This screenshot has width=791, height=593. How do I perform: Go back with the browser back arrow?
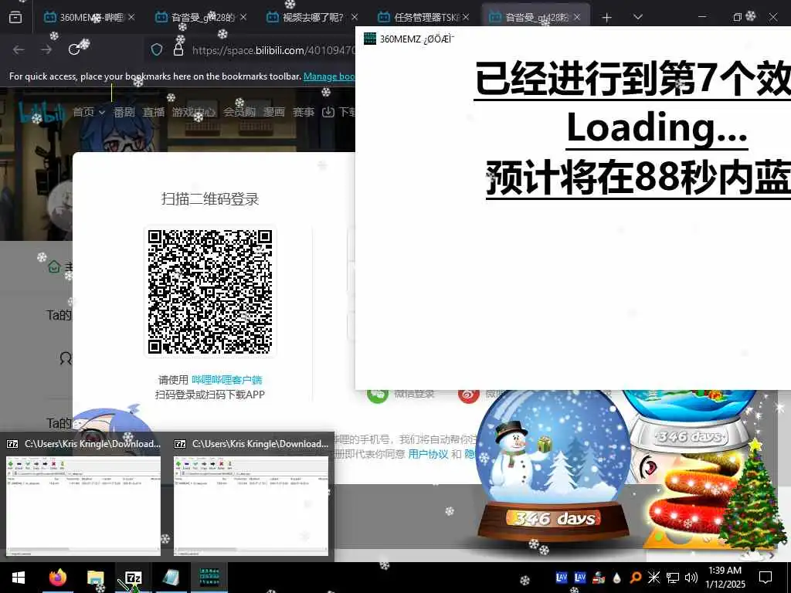19,49
